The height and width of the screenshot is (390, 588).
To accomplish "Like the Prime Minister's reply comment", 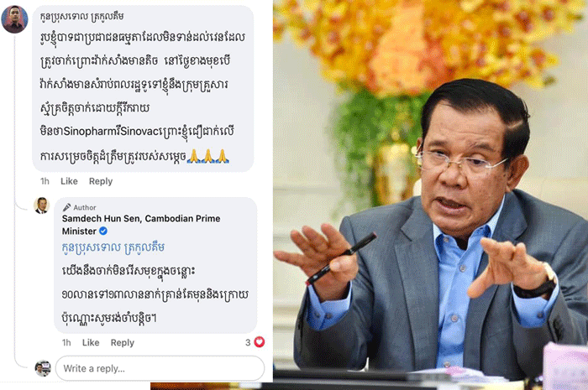I will 91,342.
